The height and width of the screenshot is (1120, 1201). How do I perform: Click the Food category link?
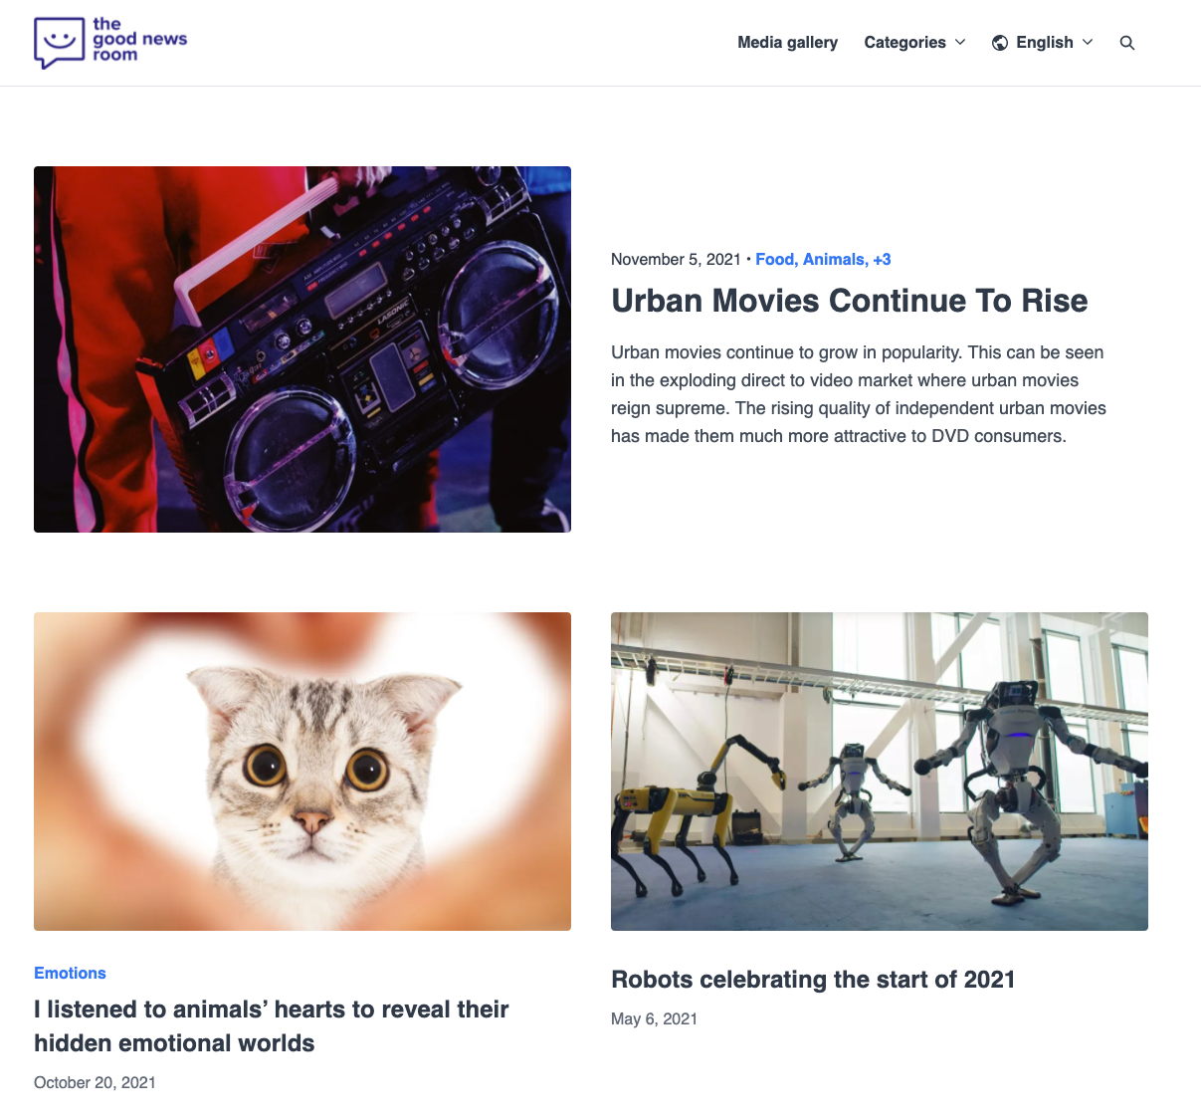(x=776, y=259)
